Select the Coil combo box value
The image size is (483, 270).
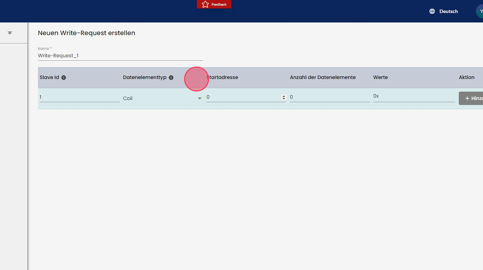click(x=158, y=99)
